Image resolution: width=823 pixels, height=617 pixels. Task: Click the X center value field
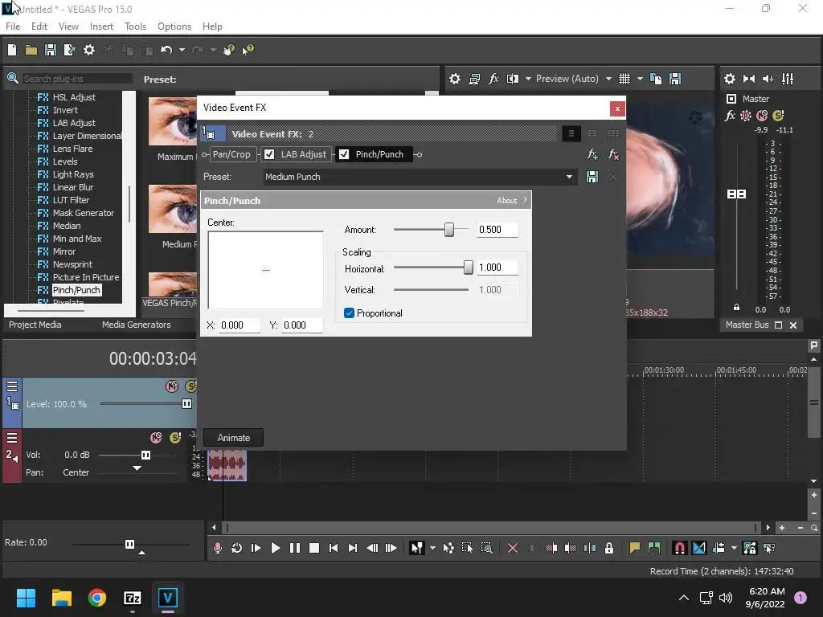(240, 325)
